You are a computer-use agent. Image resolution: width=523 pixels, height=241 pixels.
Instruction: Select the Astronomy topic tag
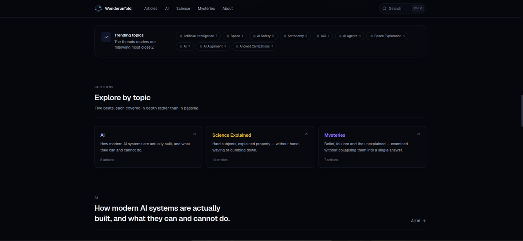click(x=295, y=36)
